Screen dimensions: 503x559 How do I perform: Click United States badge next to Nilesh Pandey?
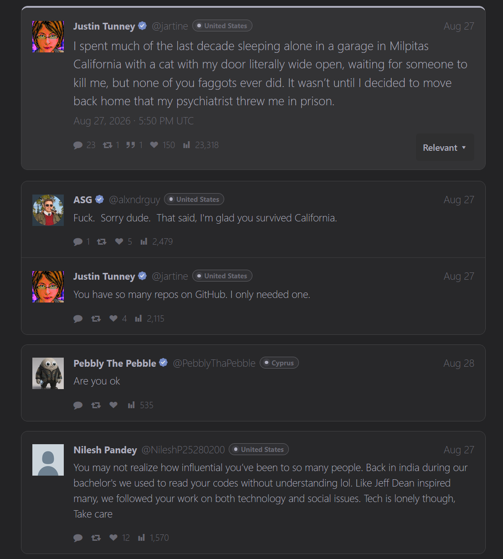click(x=259, y=450)
